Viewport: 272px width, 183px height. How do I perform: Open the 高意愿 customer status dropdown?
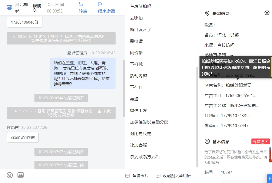[260, 142]
